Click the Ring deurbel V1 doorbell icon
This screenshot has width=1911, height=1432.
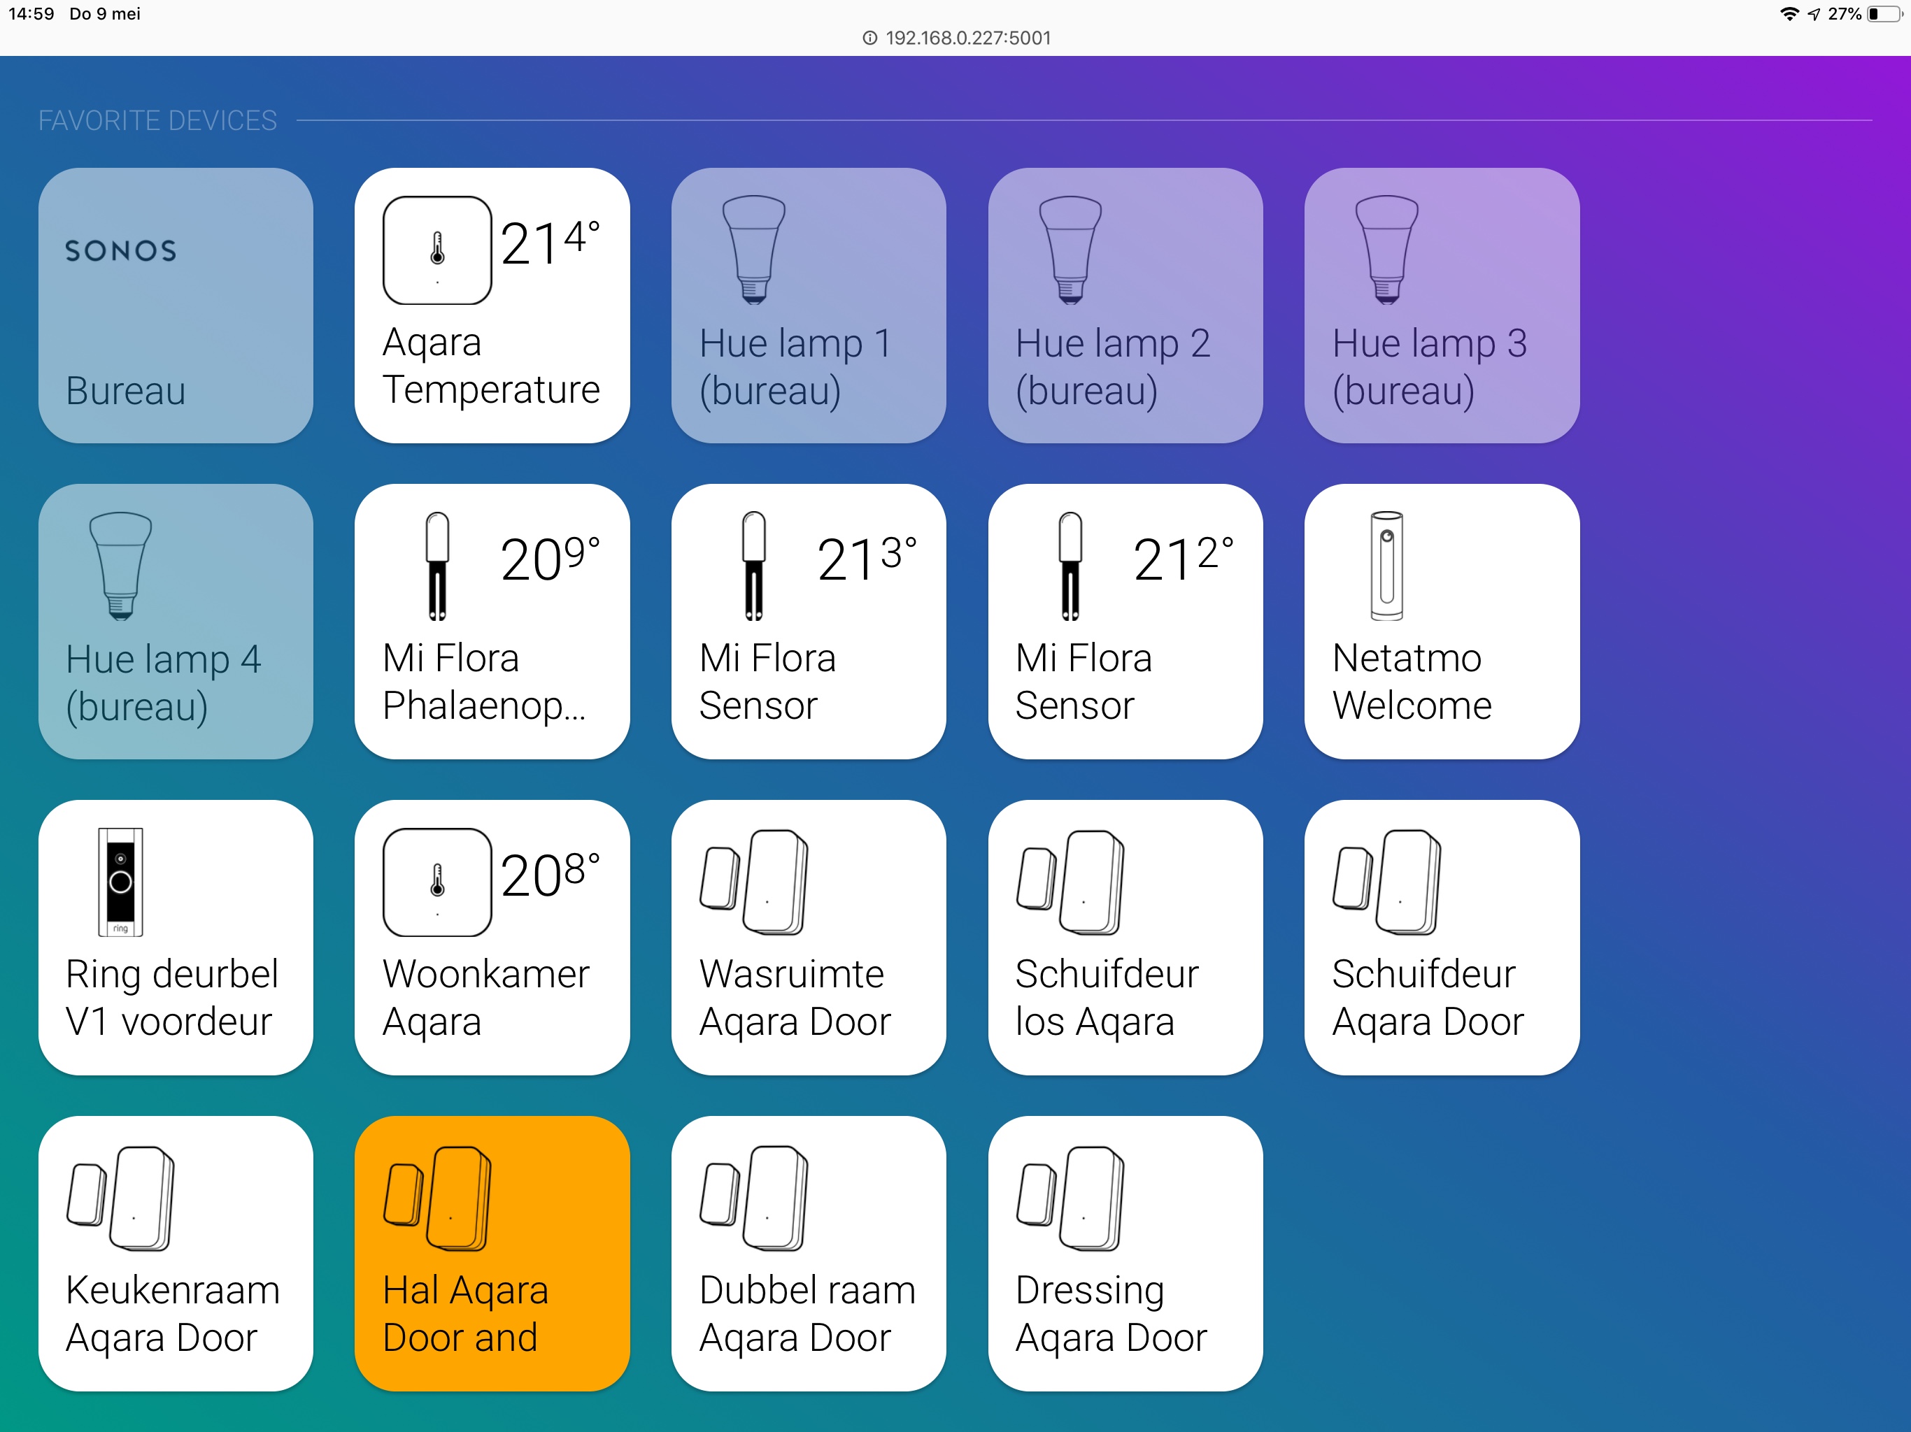pyautogui.click(x=120, y=881)
